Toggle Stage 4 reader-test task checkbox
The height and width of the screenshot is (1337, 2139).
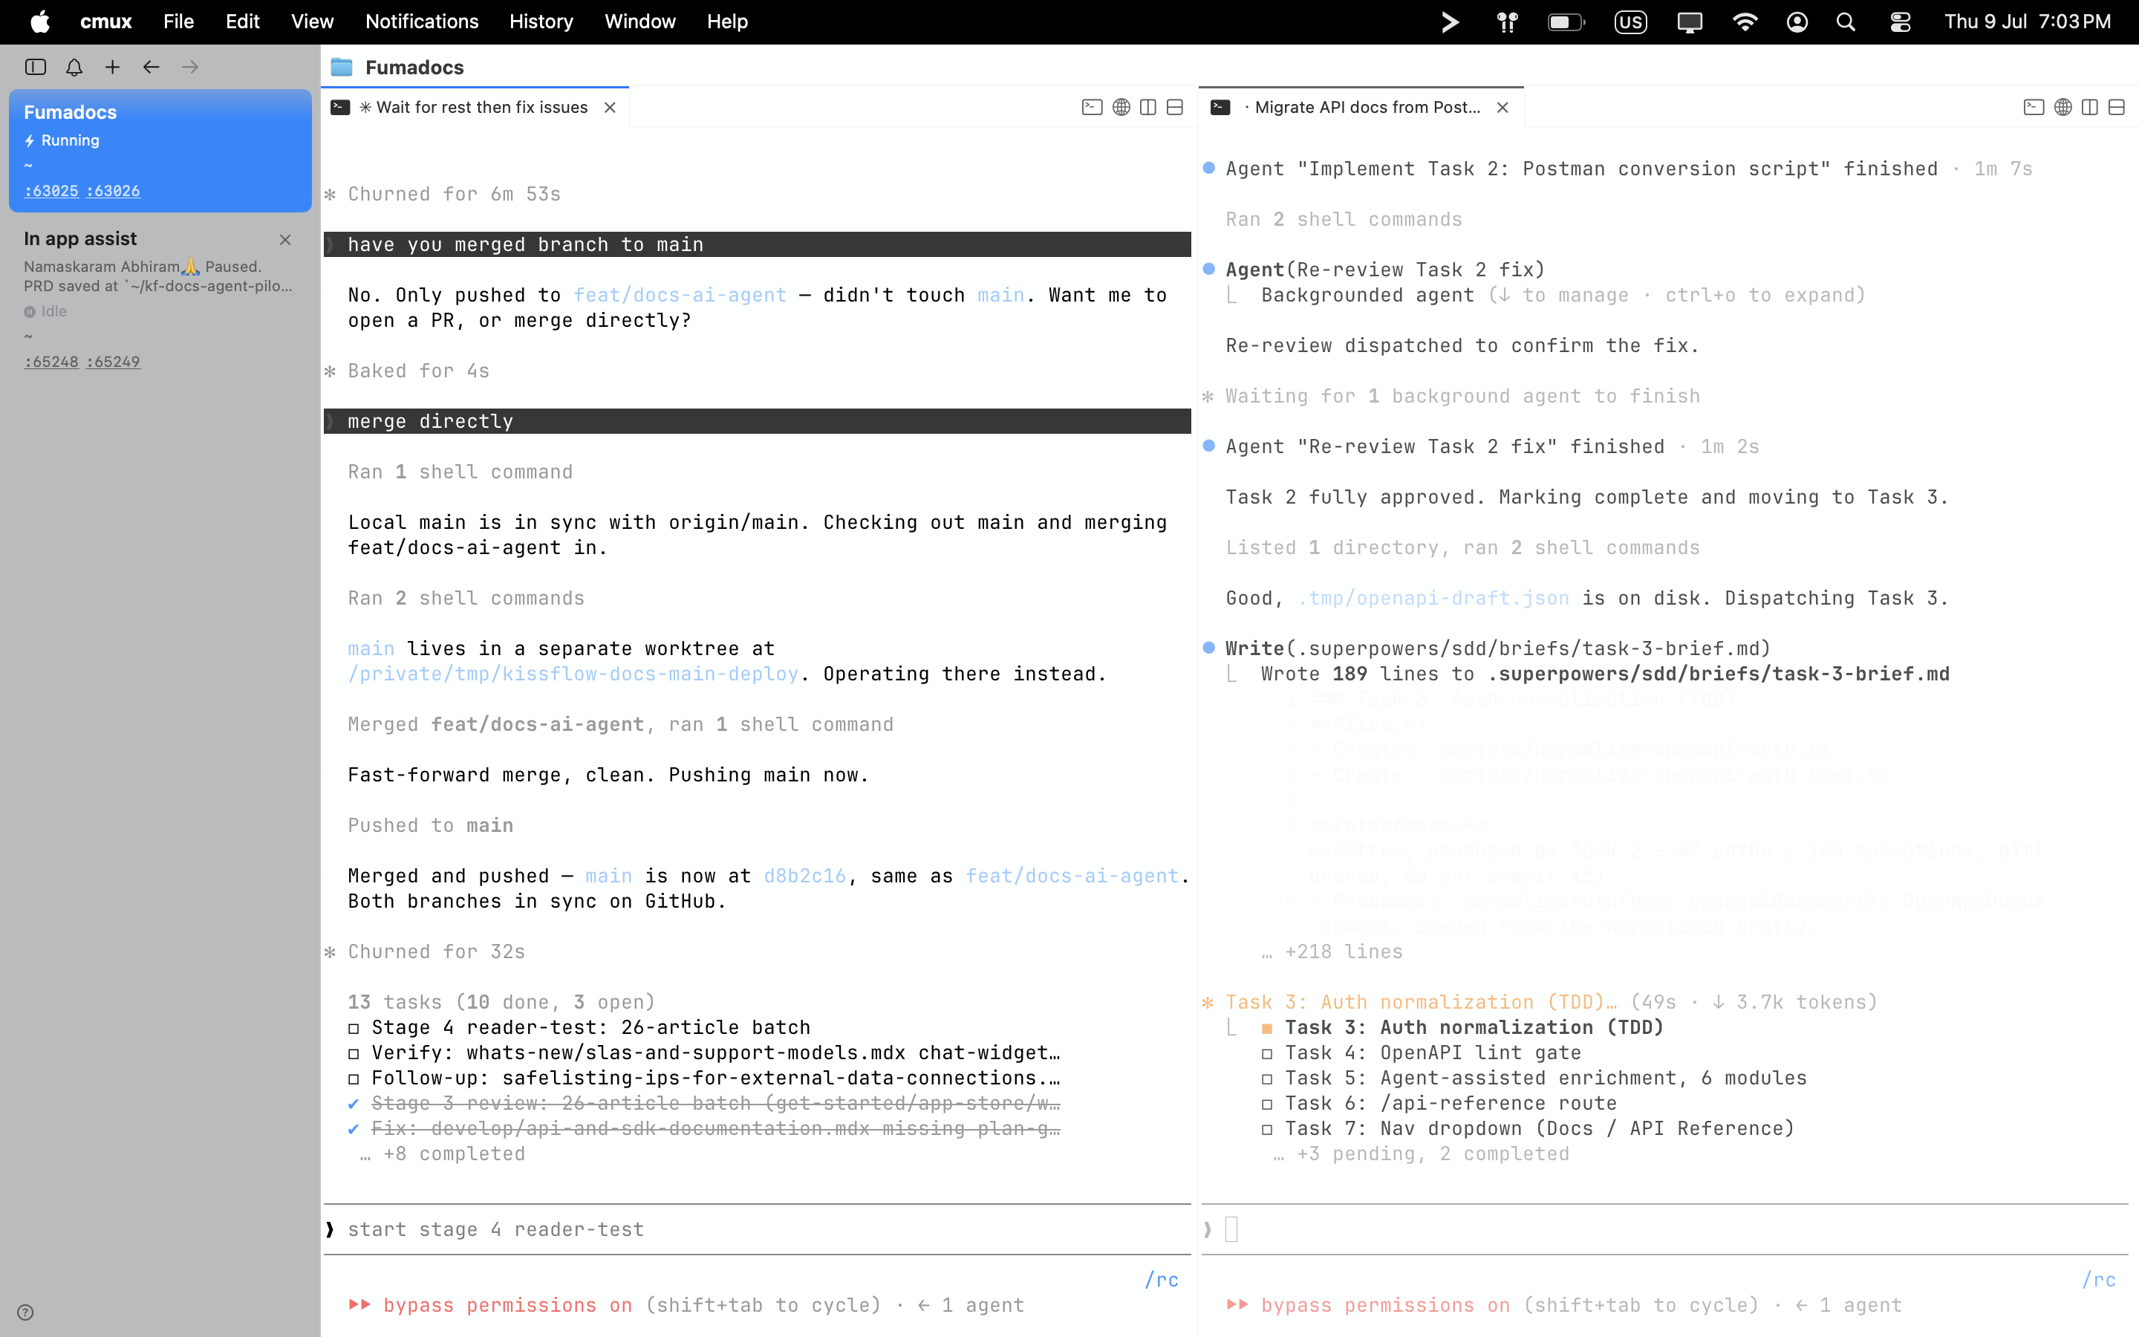[x=354, y=1029]
